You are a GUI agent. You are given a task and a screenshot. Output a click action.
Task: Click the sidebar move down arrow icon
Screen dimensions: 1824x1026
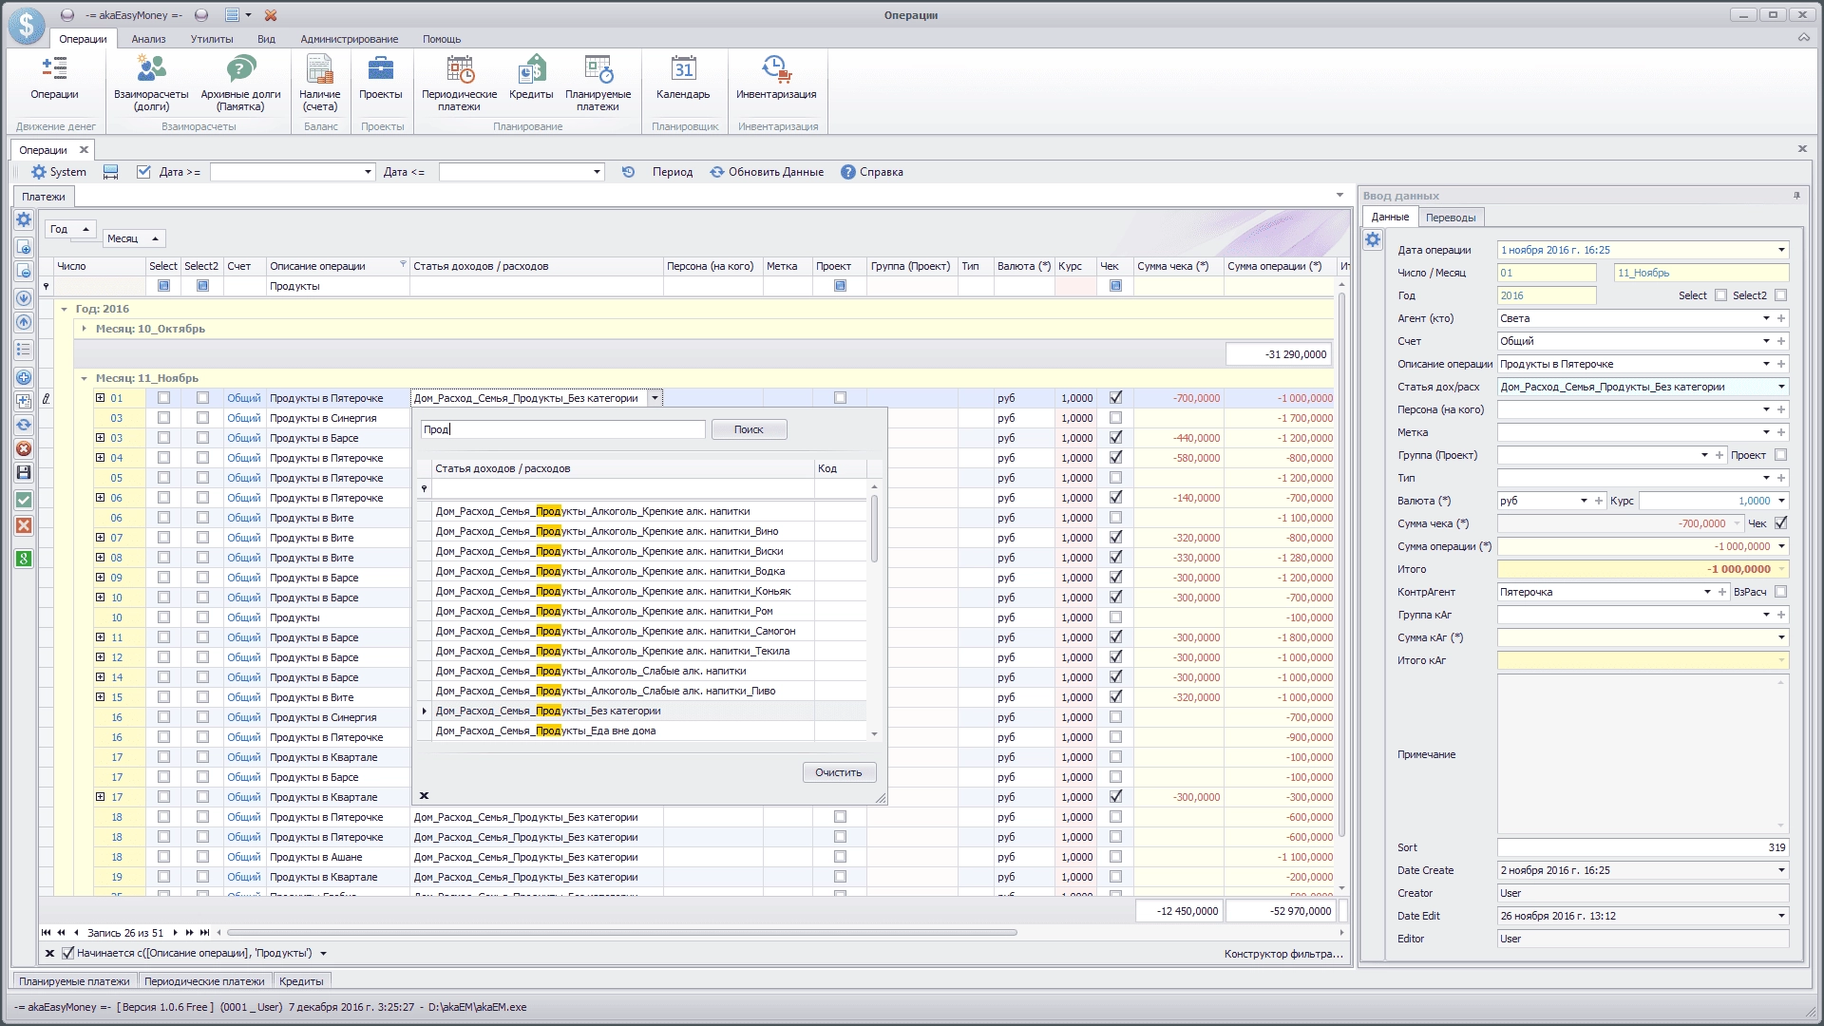25,298
